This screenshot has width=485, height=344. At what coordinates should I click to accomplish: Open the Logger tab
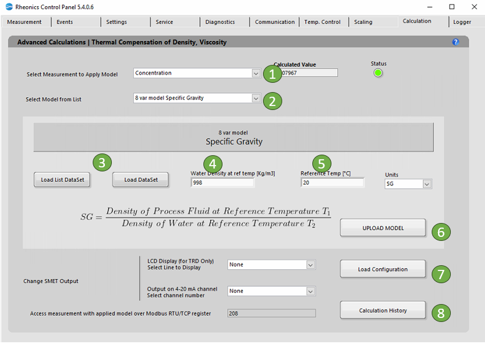coord(466,22)
